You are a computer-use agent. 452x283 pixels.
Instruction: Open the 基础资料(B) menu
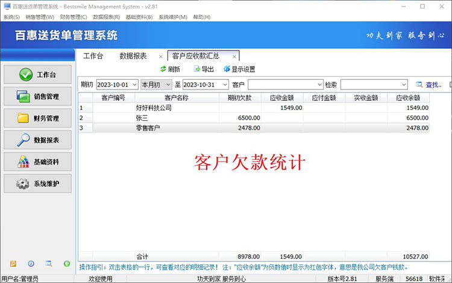[139, 17]
